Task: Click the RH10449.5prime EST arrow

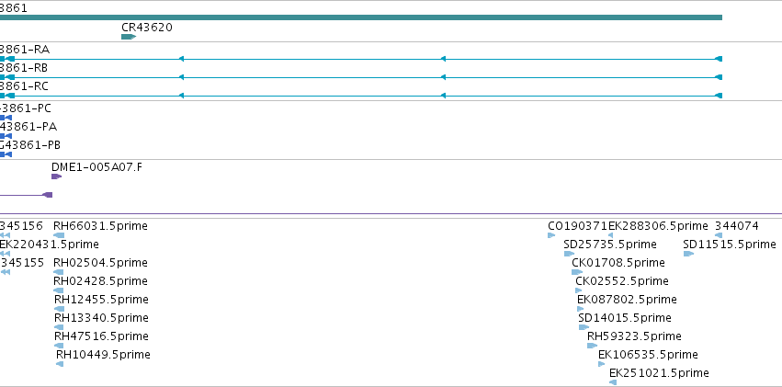Action: pos(60,364)
